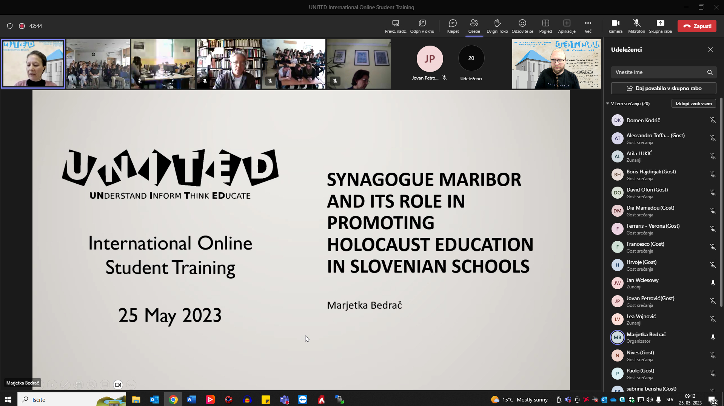The image size is (724, 406).
Task: Click the search magnifier in participants field
Action: point(710,72)
